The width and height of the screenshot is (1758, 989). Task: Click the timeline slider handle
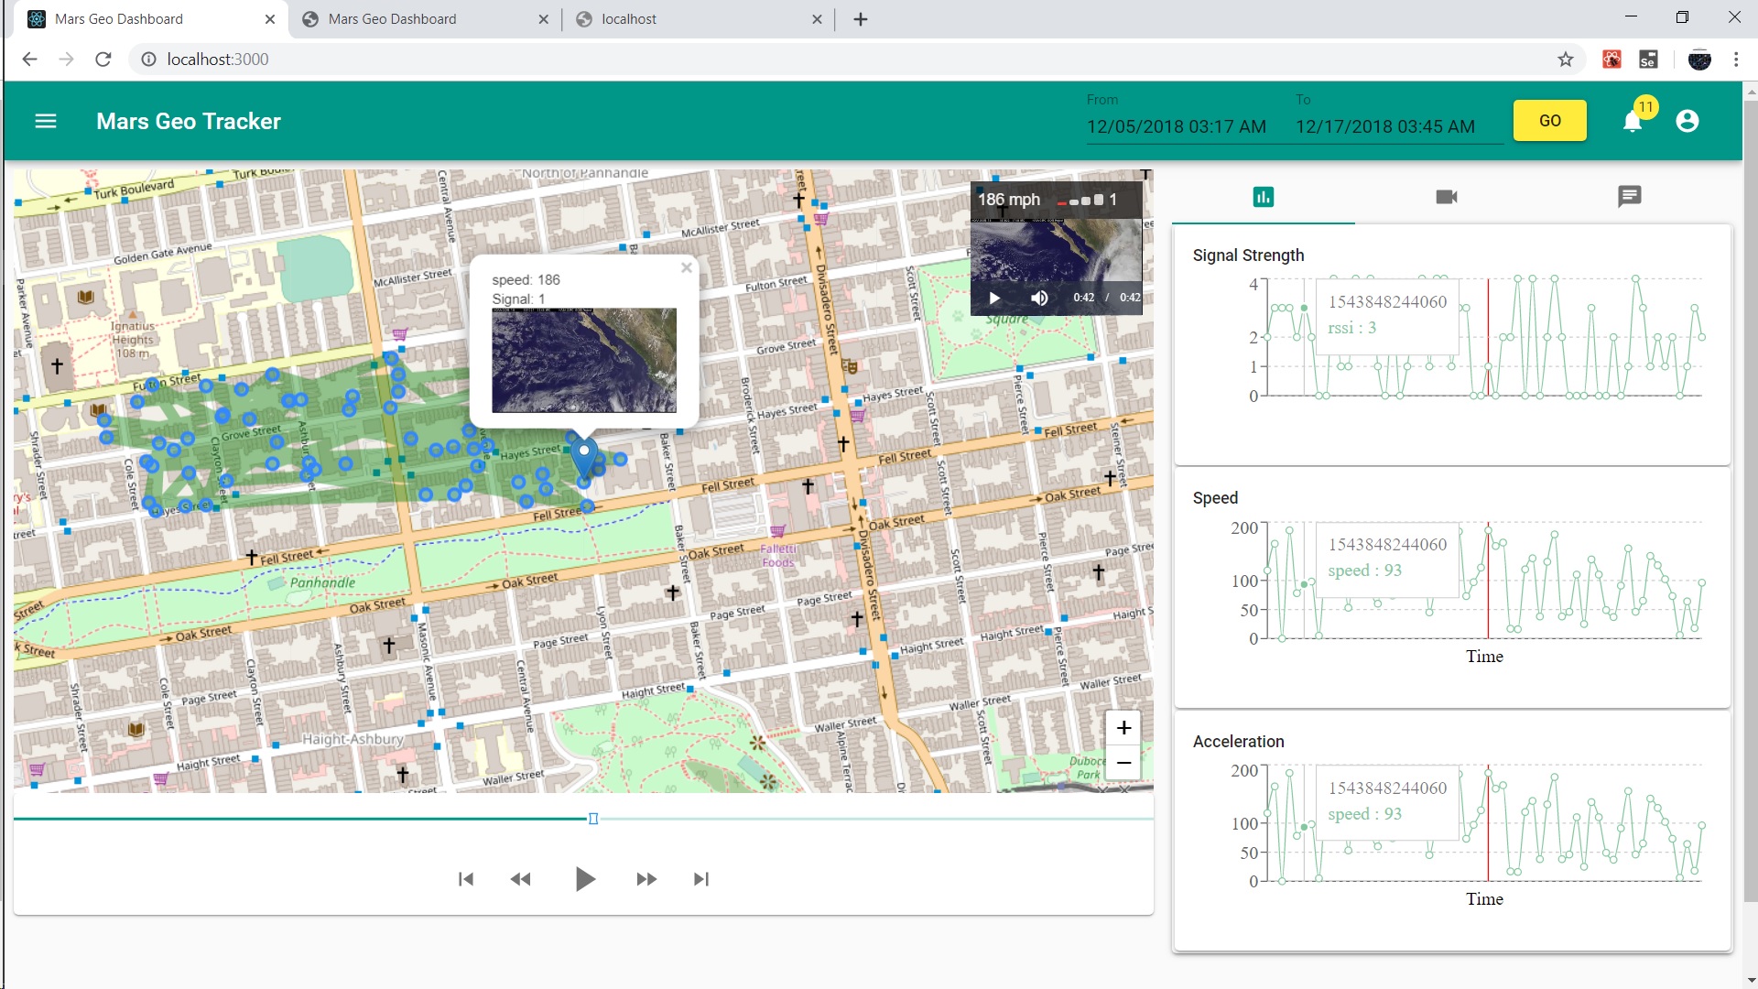pyautogui.click(x=593, y=819)
